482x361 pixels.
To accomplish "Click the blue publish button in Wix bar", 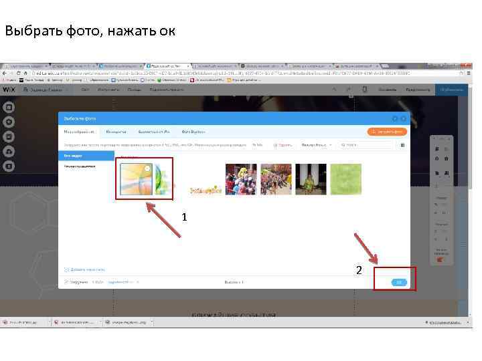I will click(x=451, y=90).
